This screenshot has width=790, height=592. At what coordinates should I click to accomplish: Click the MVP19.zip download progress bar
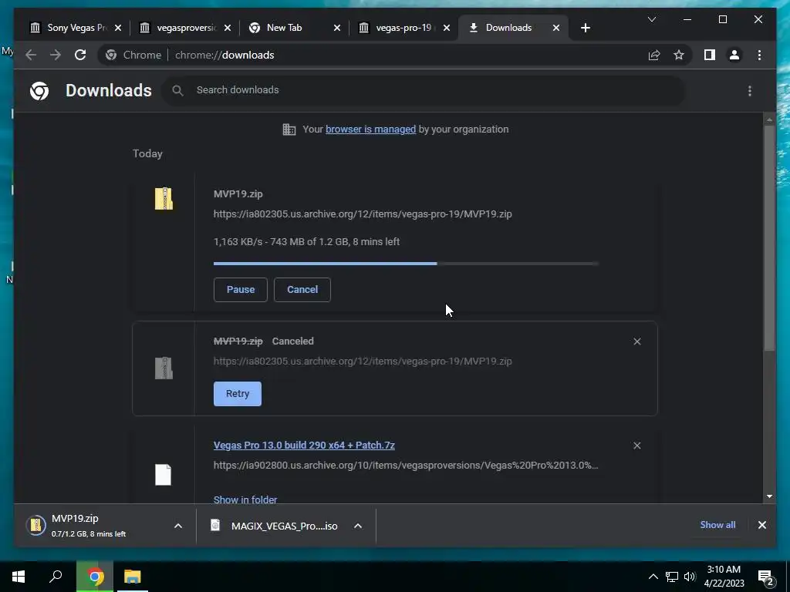tap(406, 264)
